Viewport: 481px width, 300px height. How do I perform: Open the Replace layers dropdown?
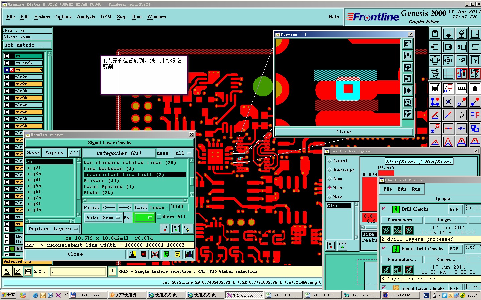click(53, 229)
